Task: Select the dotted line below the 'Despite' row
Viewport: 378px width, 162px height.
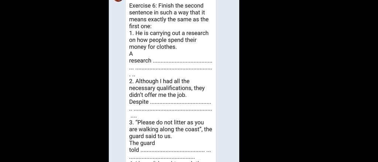Action: point(171,110)
